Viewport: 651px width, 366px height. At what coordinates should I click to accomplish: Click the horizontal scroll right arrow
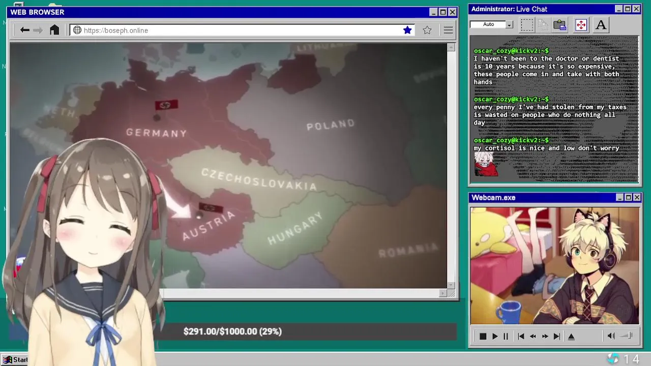(442, 293)
